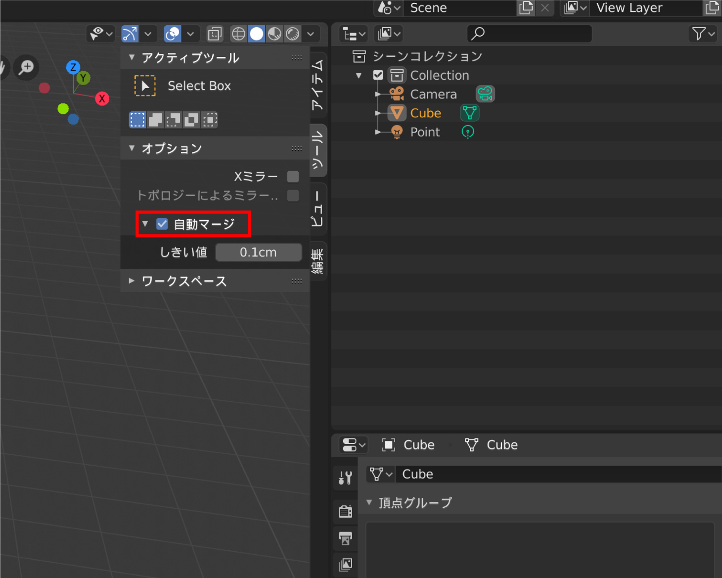Expand the Camera tree item
The width and height of the screenshot is (722, 578).
click(378, 94)
